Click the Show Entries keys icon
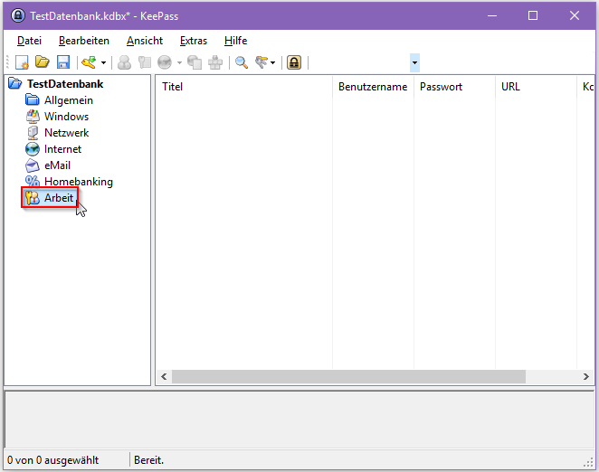Viewport: 599px width, 472px height. pyautogui.click(x=261, y=62)
